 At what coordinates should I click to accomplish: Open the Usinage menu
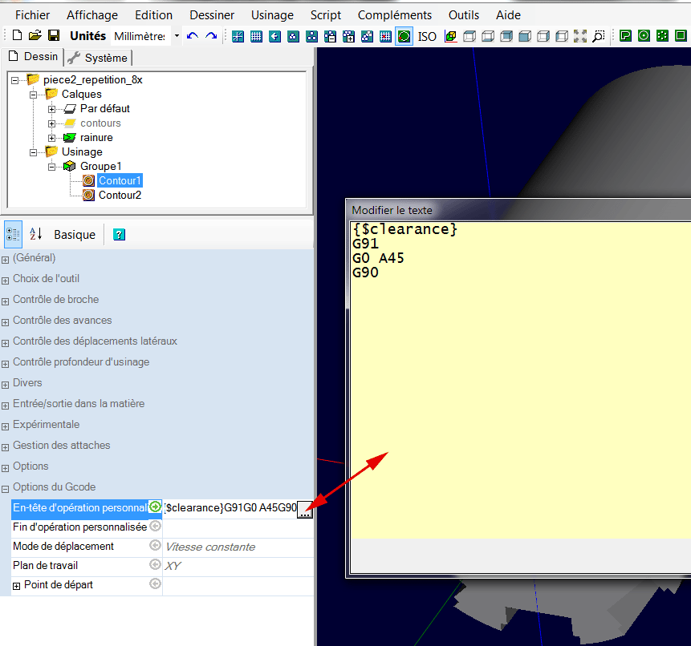272,15
